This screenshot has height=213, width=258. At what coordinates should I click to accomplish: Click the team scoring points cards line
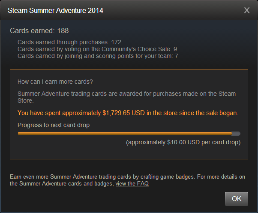pos(98,56)
